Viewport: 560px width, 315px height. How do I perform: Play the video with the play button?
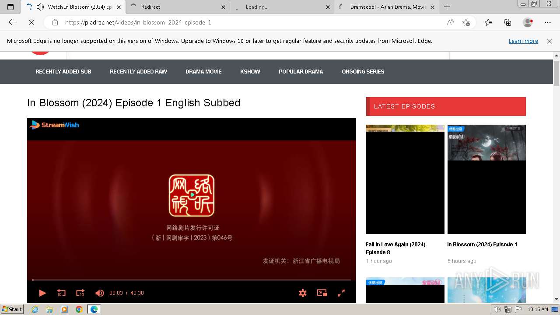[x=42, y=293]
